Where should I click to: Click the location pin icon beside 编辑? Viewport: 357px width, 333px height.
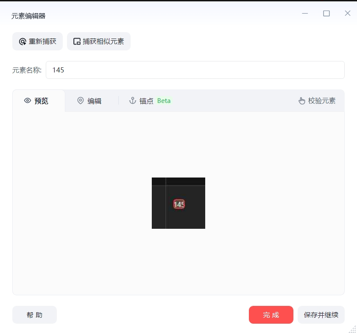point(81,101)
